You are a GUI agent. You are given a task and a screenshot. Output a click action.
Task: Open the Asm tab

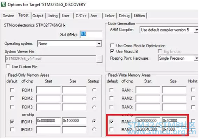(94, 16)
